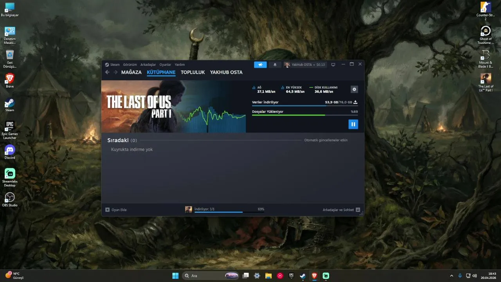Open the Yardım menu
This screenshot has width=501, height=282.
point(180,65)
